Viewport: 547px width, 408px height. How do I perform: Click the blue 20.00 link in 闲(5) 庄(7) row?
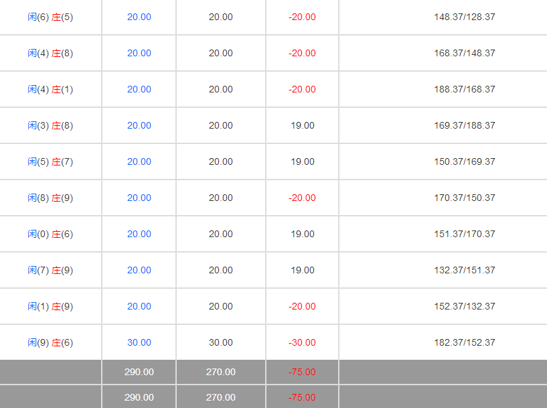[139, 161]
